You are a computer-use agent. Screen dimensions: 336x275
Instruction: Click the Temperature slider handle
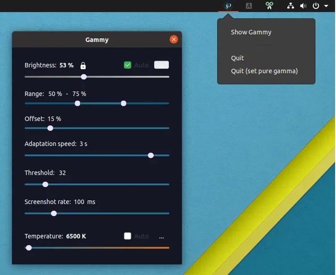tap(29, 248)
